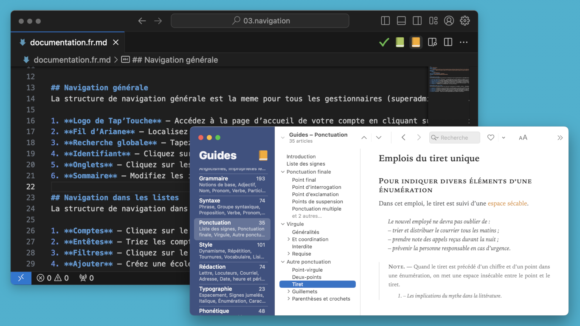The image size is (580, 326).
Task: Toggle the primary side bar layout
Action: tap(386, 20)
